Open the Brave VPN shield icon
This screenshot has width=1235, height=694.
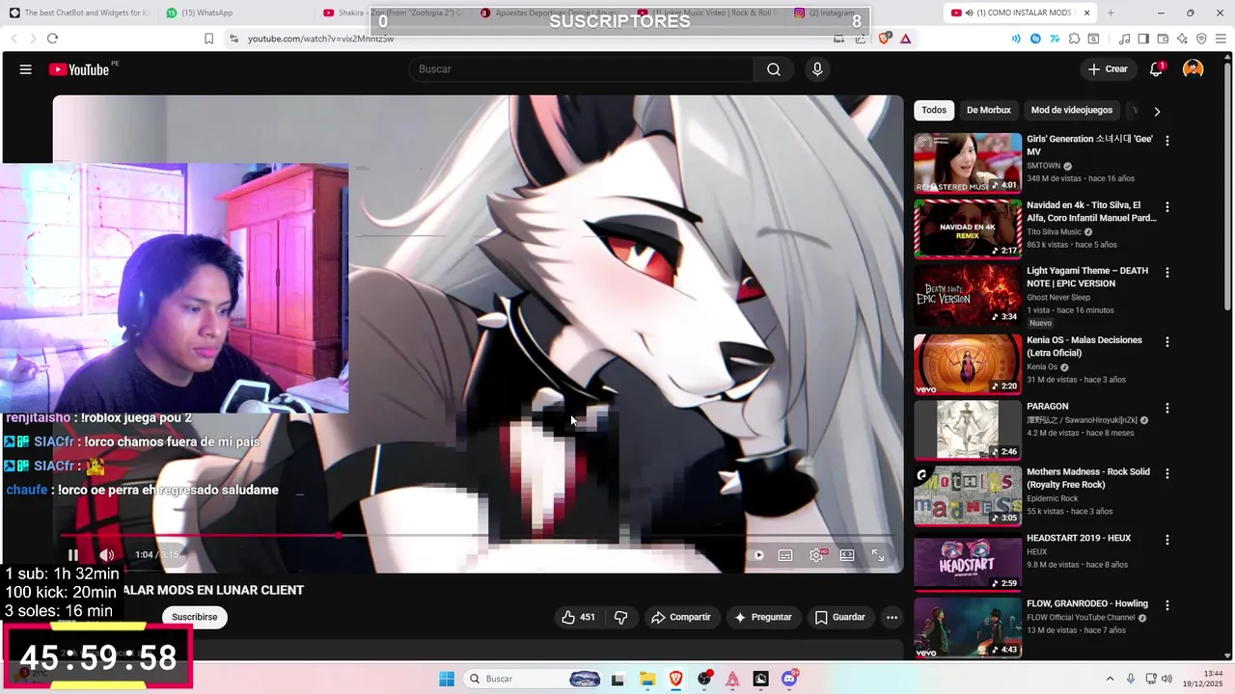click(1201, 39)
